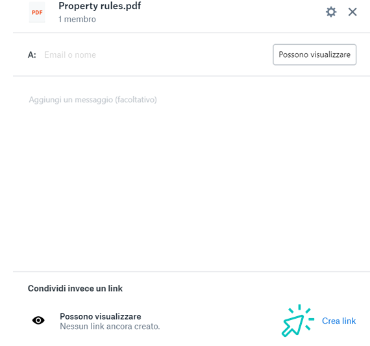Click the bold Possono visualizzare link setting label
Image resolution: width=370 pixels, height=346 pixels.
tap(100, 316)
